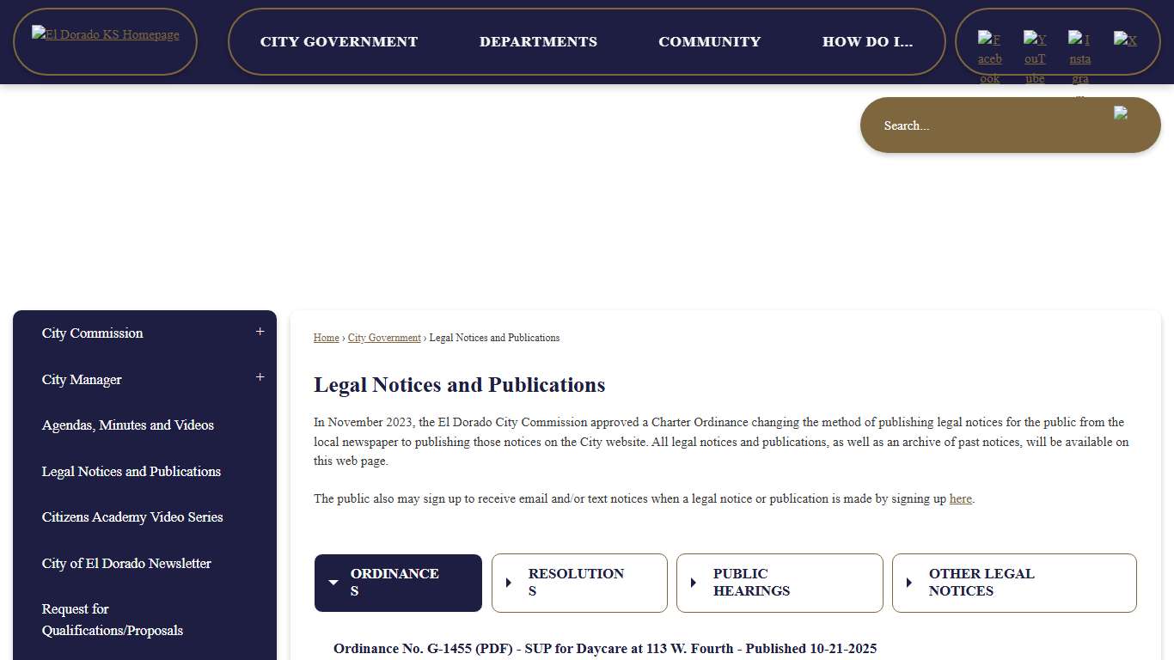The width and height of the screenshot is (1174, 660).
Task: Click inside the Search input field
Action: (963, 125)
